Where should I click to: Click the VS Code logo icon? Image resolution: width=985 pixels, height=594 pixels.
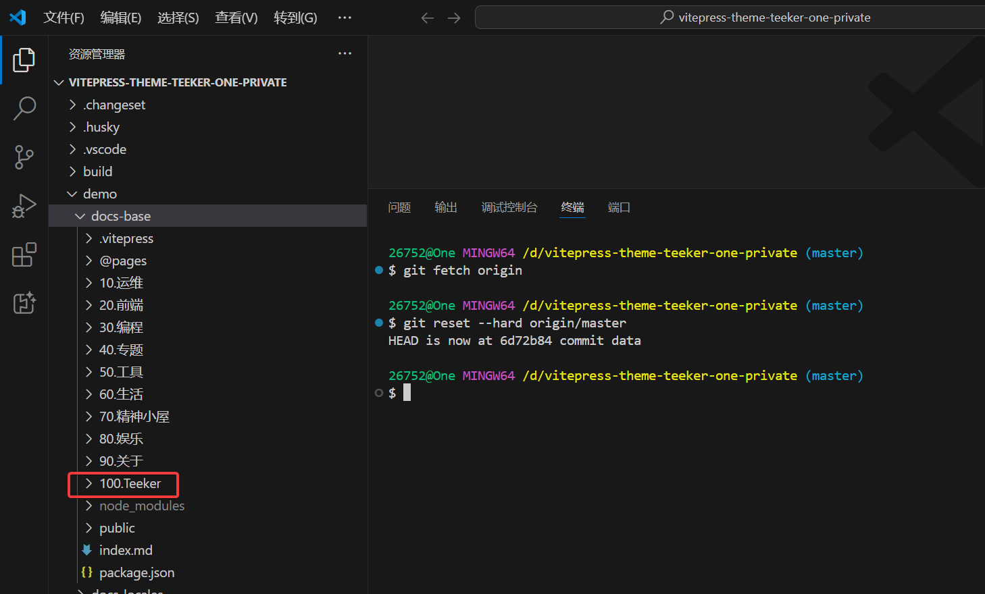pos(18,18)
